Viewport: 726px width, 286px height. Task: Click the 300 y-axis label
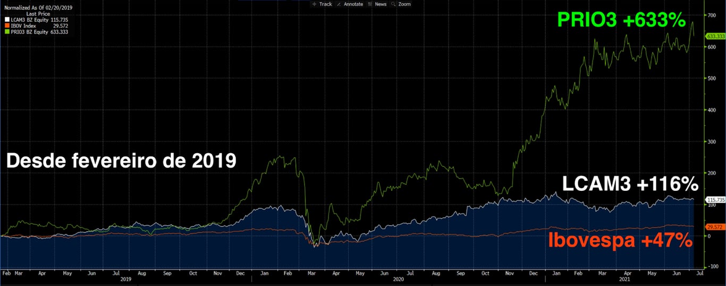point(711,141)
